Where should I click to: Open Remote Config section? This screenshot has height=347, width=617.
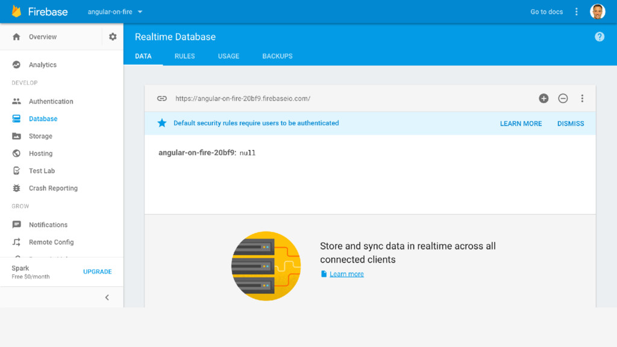[x=51, y=242]
